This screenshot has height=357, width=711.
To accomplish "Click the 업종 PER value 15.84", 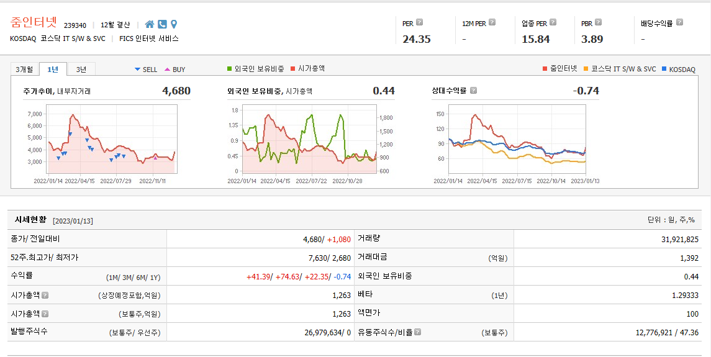I will tap(535, 40).
